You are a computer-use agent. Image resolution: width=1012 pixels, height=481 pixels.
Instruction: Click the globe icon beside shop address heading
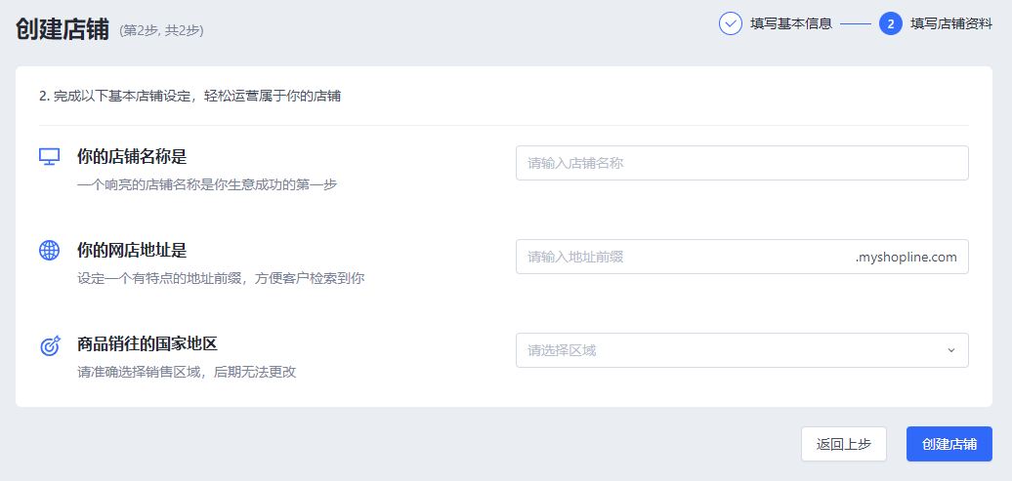tap(49, 250)
